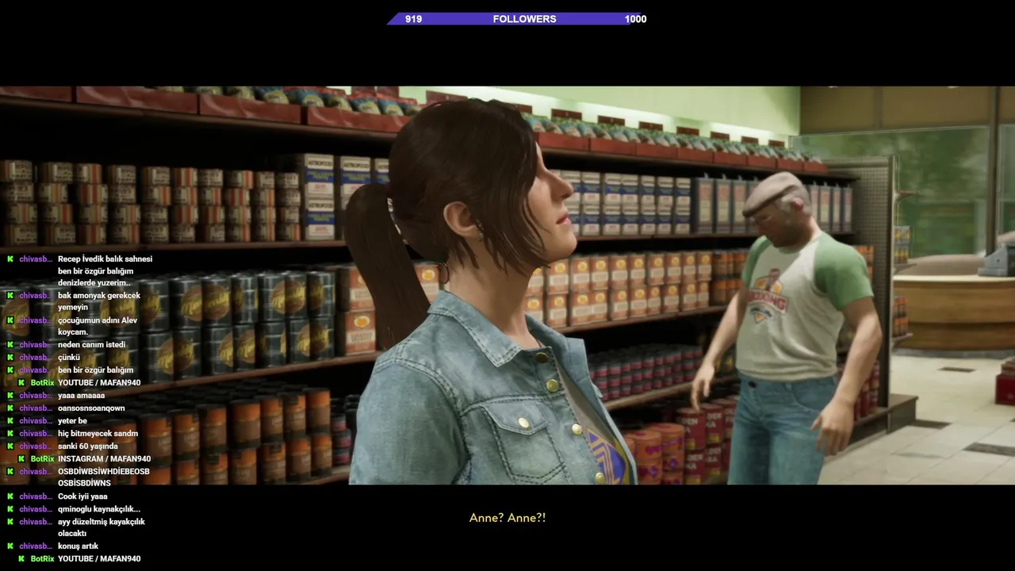Image resolution: width=1015 pixels, height=571 pixels.
Task: Click the Kick icon next to "hiç bitmeyecek sandm"
Action: [x=10, y=434]
